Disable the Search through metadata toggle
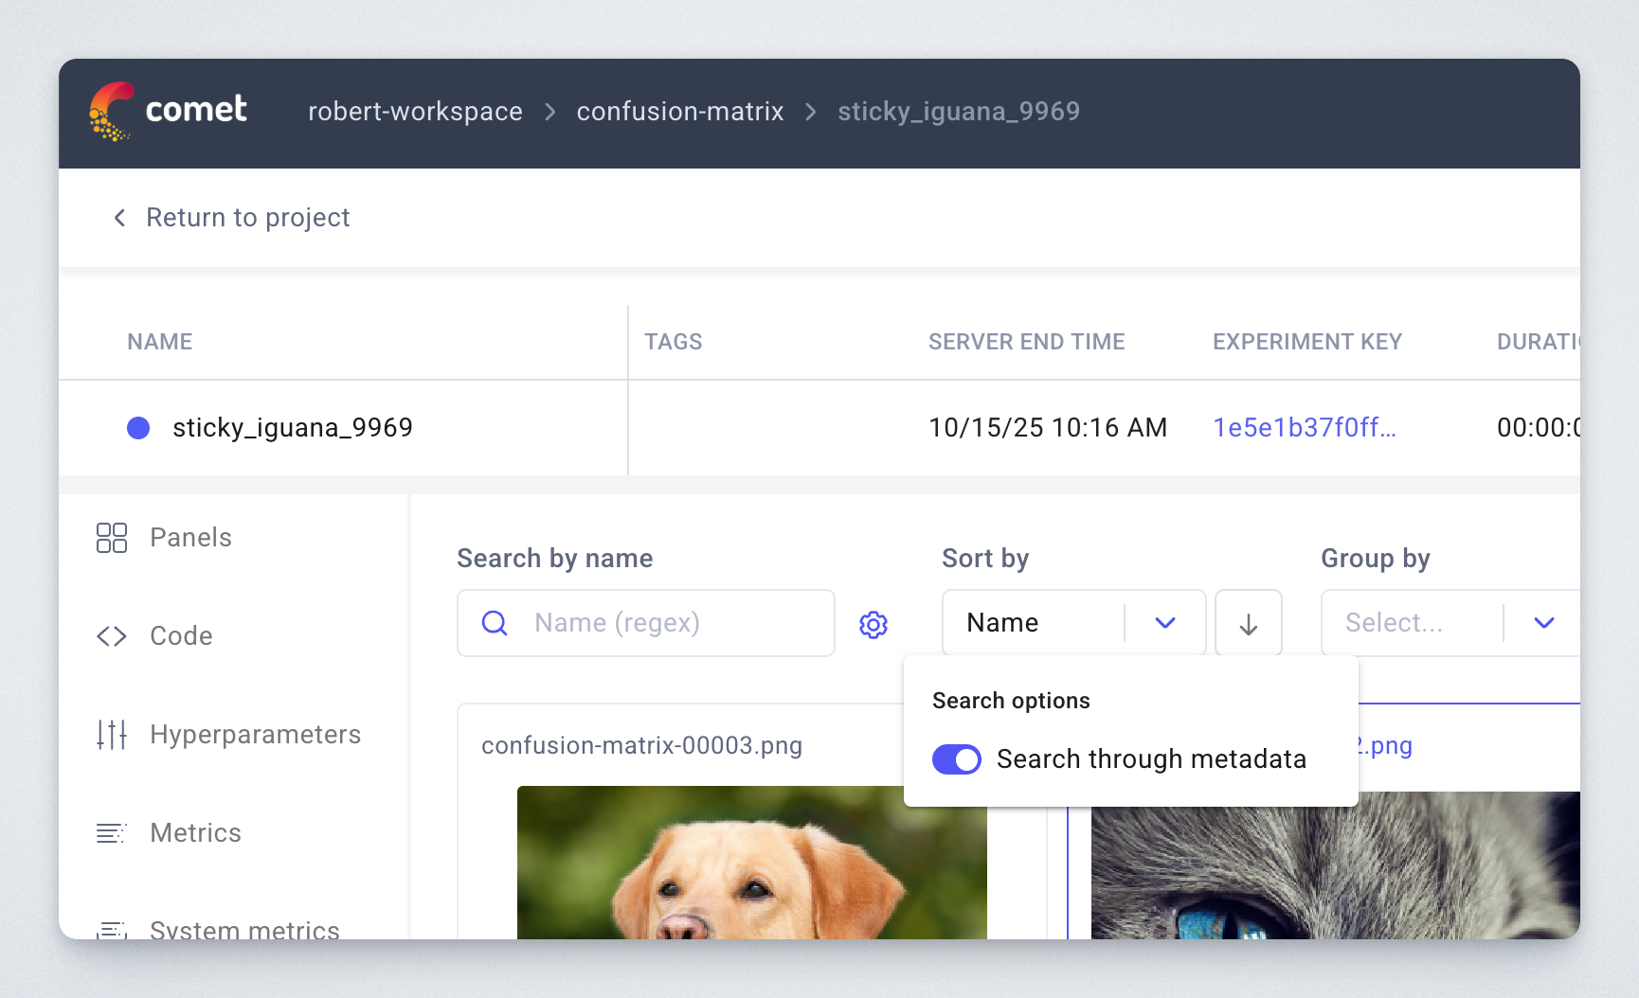The image size is (1639, 998). coord(957,758)
